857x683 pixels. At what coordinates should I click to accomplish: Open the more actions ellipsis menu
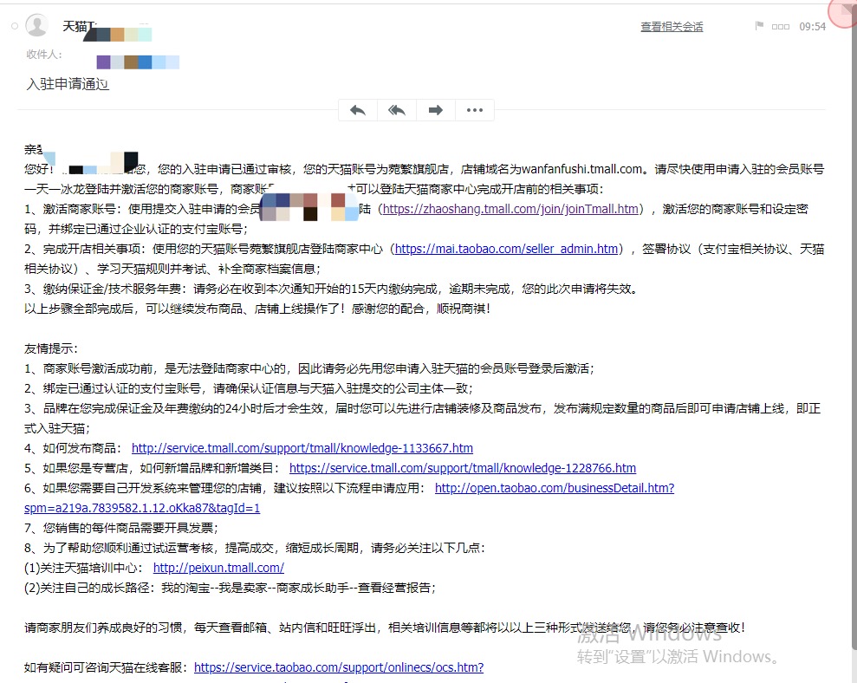click(x=474, y=110)
